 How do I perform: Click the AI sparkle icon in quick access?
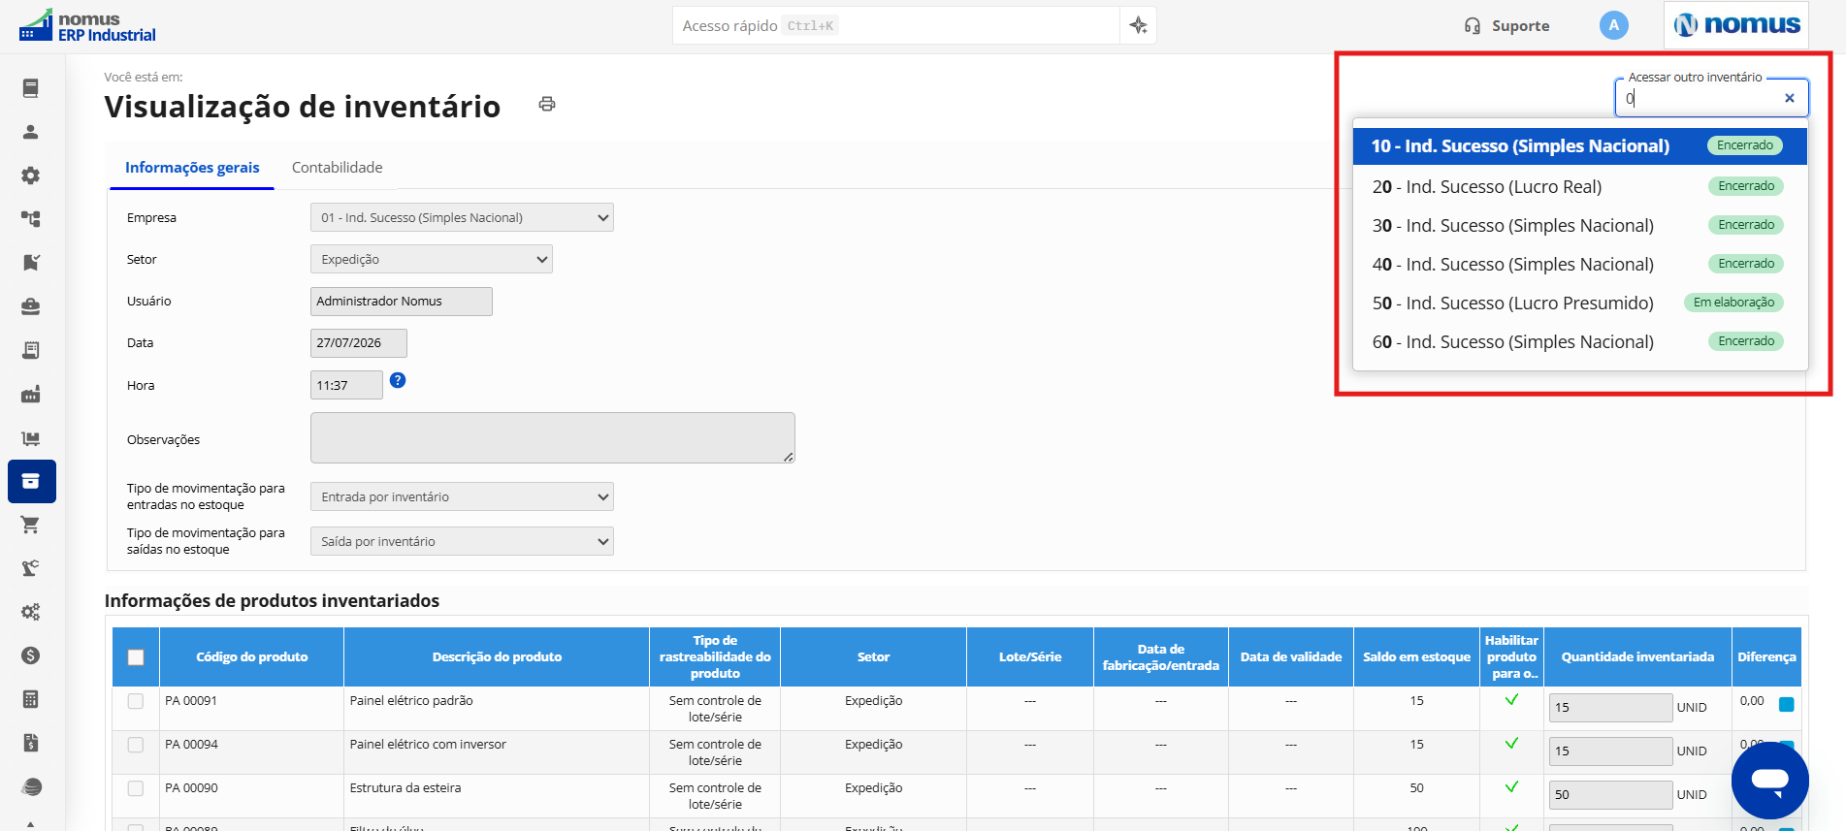click(x=1138, y=25)
